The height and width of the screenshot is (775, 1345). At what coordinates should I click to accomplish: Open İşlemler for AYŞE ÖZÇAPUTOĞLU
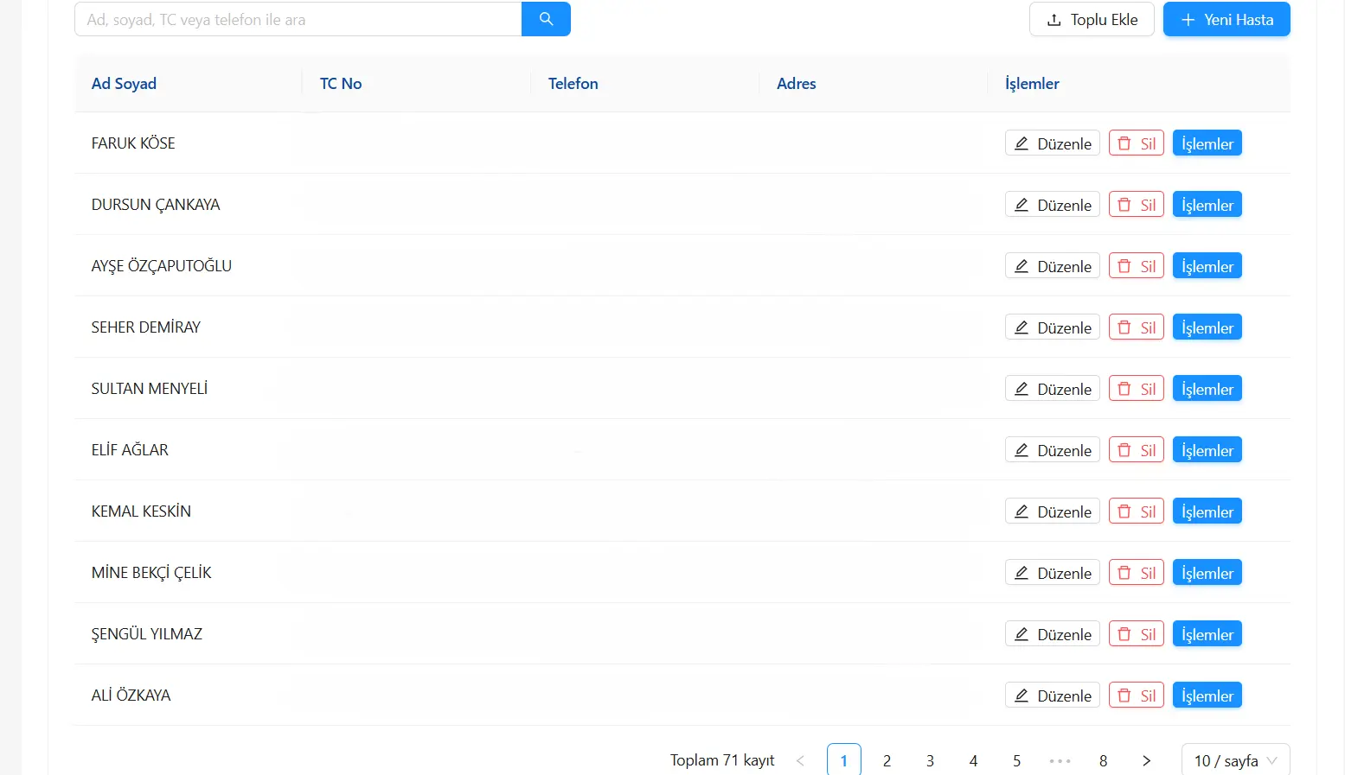(1207, 266)
